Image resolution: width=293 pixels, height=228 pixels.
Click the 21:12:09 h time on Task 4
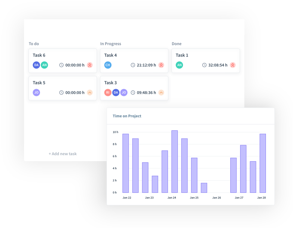point(146,65)
